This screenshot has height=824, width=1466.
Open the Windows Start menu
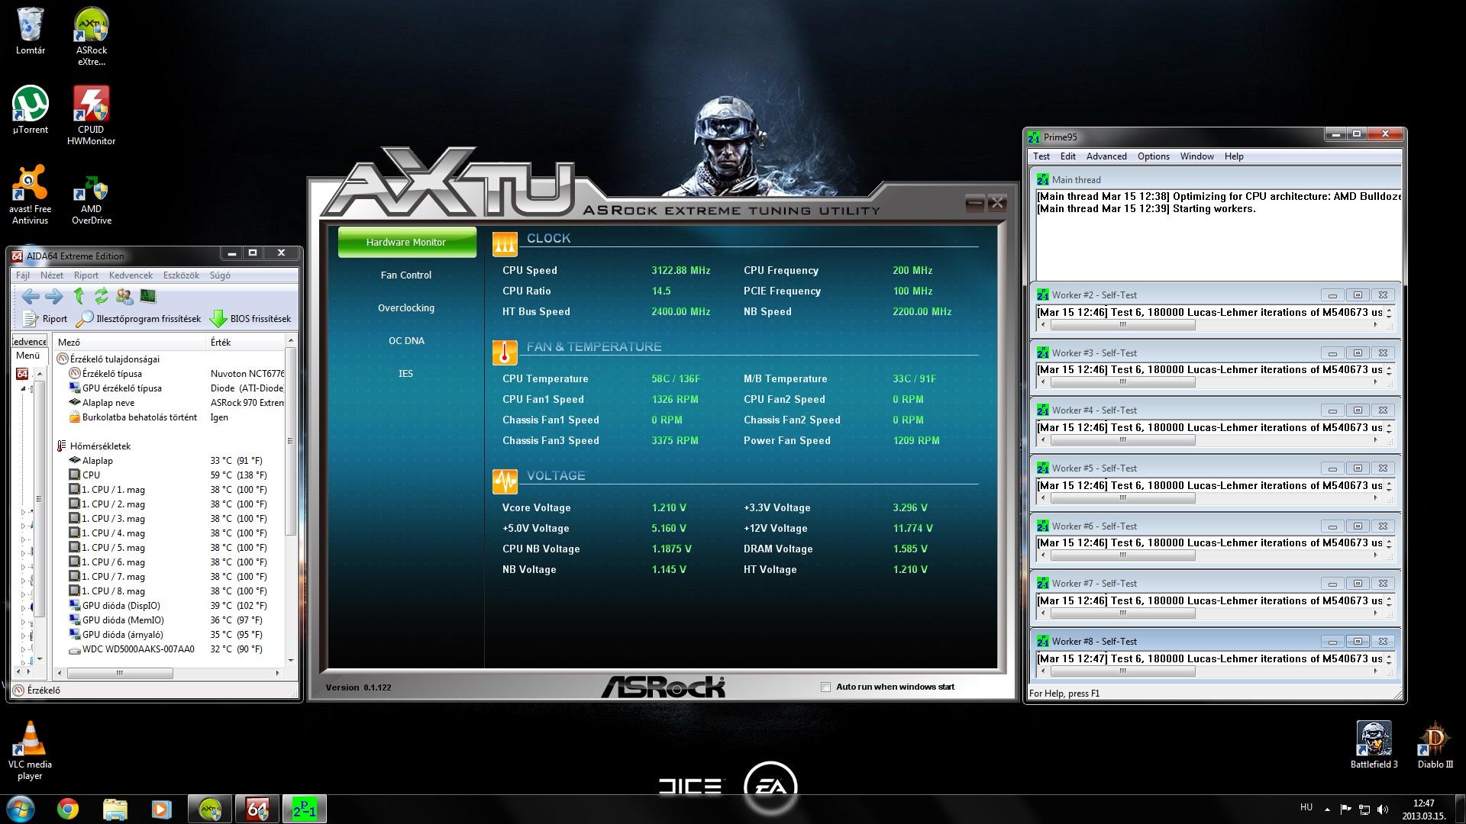click(x=21, y=808)
